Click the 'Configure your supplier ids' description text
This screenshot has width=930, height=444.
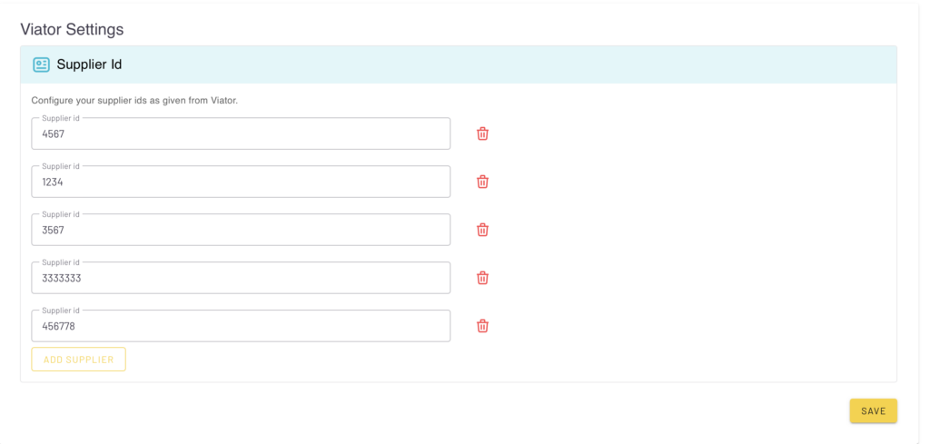134,100
